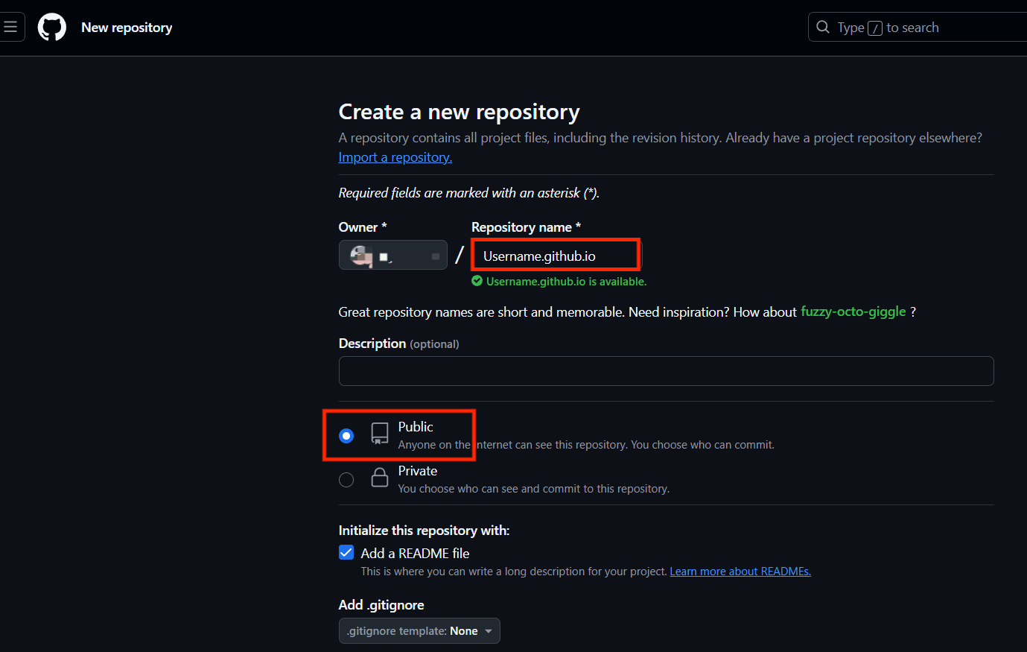Expand the .gitignore template dropdown

[419, 631]
